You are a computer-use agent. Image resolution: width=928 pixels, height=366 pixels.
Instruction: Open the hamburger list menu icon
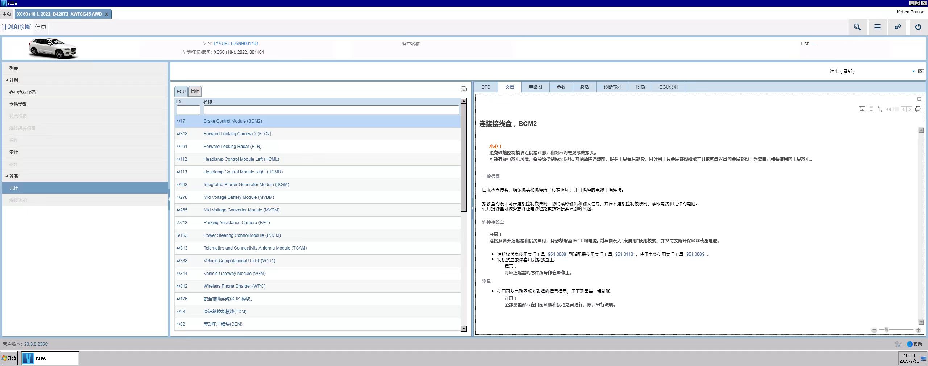coord(877,27)
